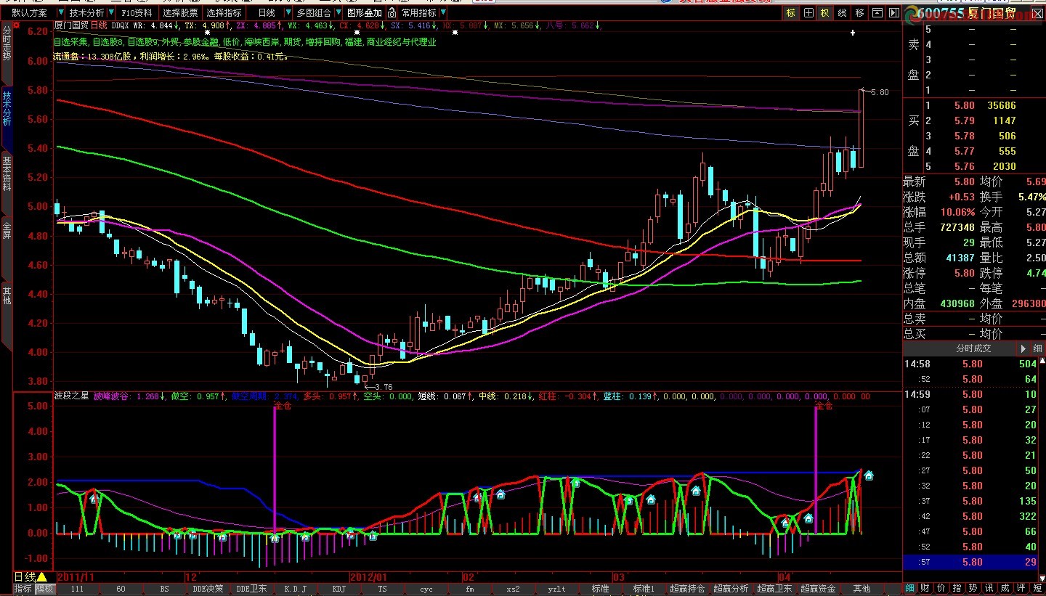Screen dimensions: 1046x596
Task: Click the arrow button right of 分时成交
Action: [1024, 348]
